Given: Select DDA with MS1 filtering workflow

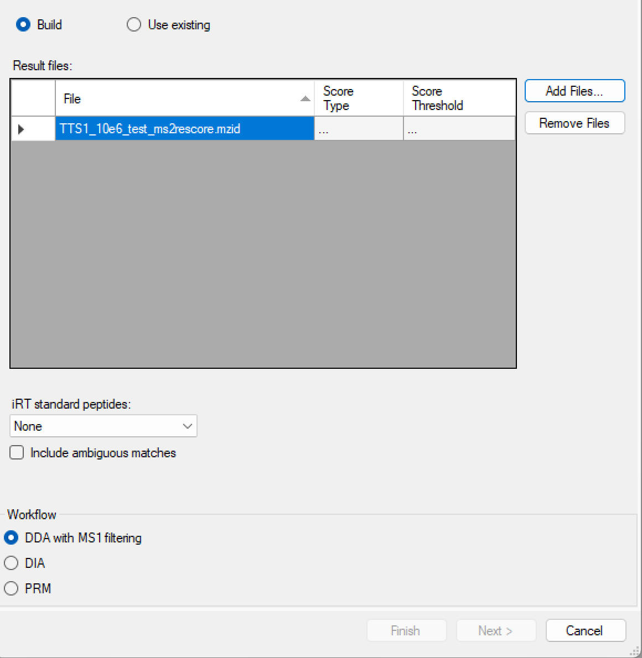Looking at the screenshot, I should tap(11, 538).
